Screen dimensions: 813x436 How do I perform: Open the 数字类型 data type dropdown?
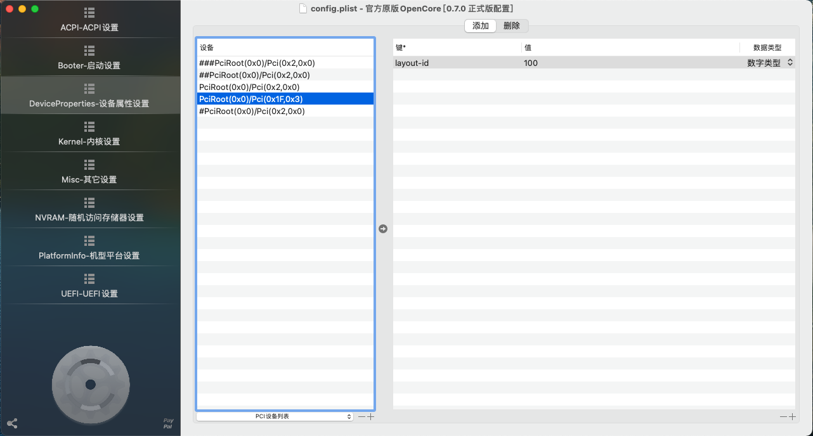click(769, 63)
